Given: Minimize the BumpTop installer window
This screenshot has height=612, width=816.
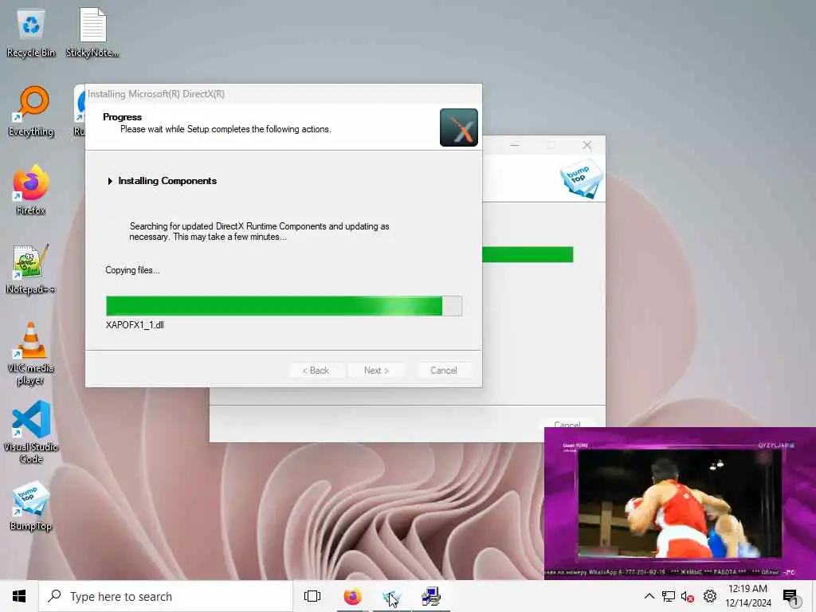Looking at the screenshot, I should click(x=515, y=145).
